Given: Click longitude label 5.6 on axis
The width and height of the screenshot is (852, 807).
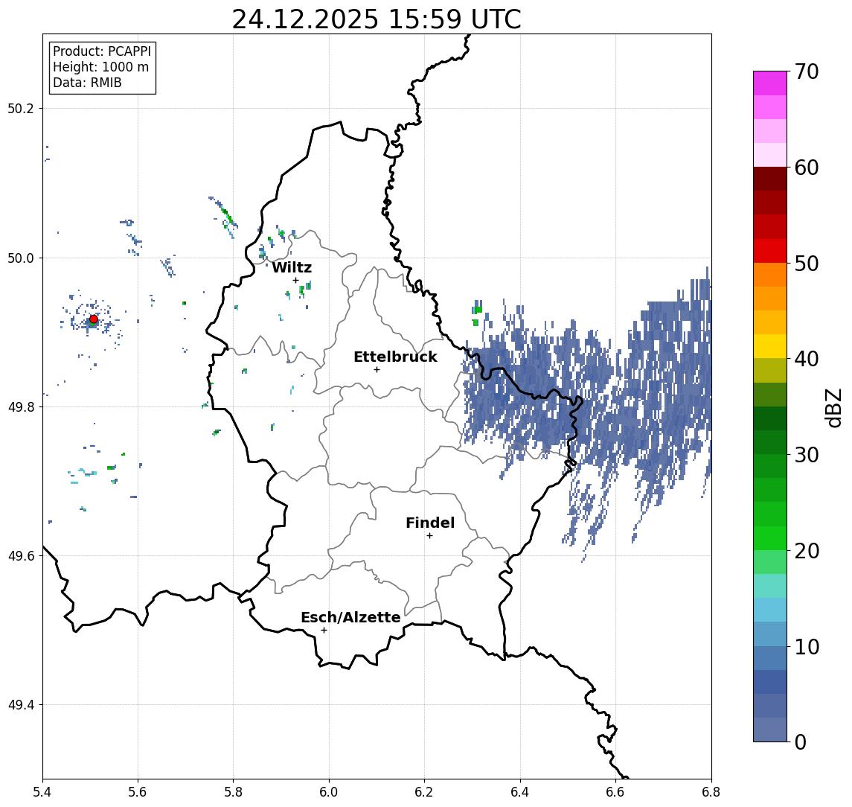Looking at the screenshot, I should click(138, 792).
